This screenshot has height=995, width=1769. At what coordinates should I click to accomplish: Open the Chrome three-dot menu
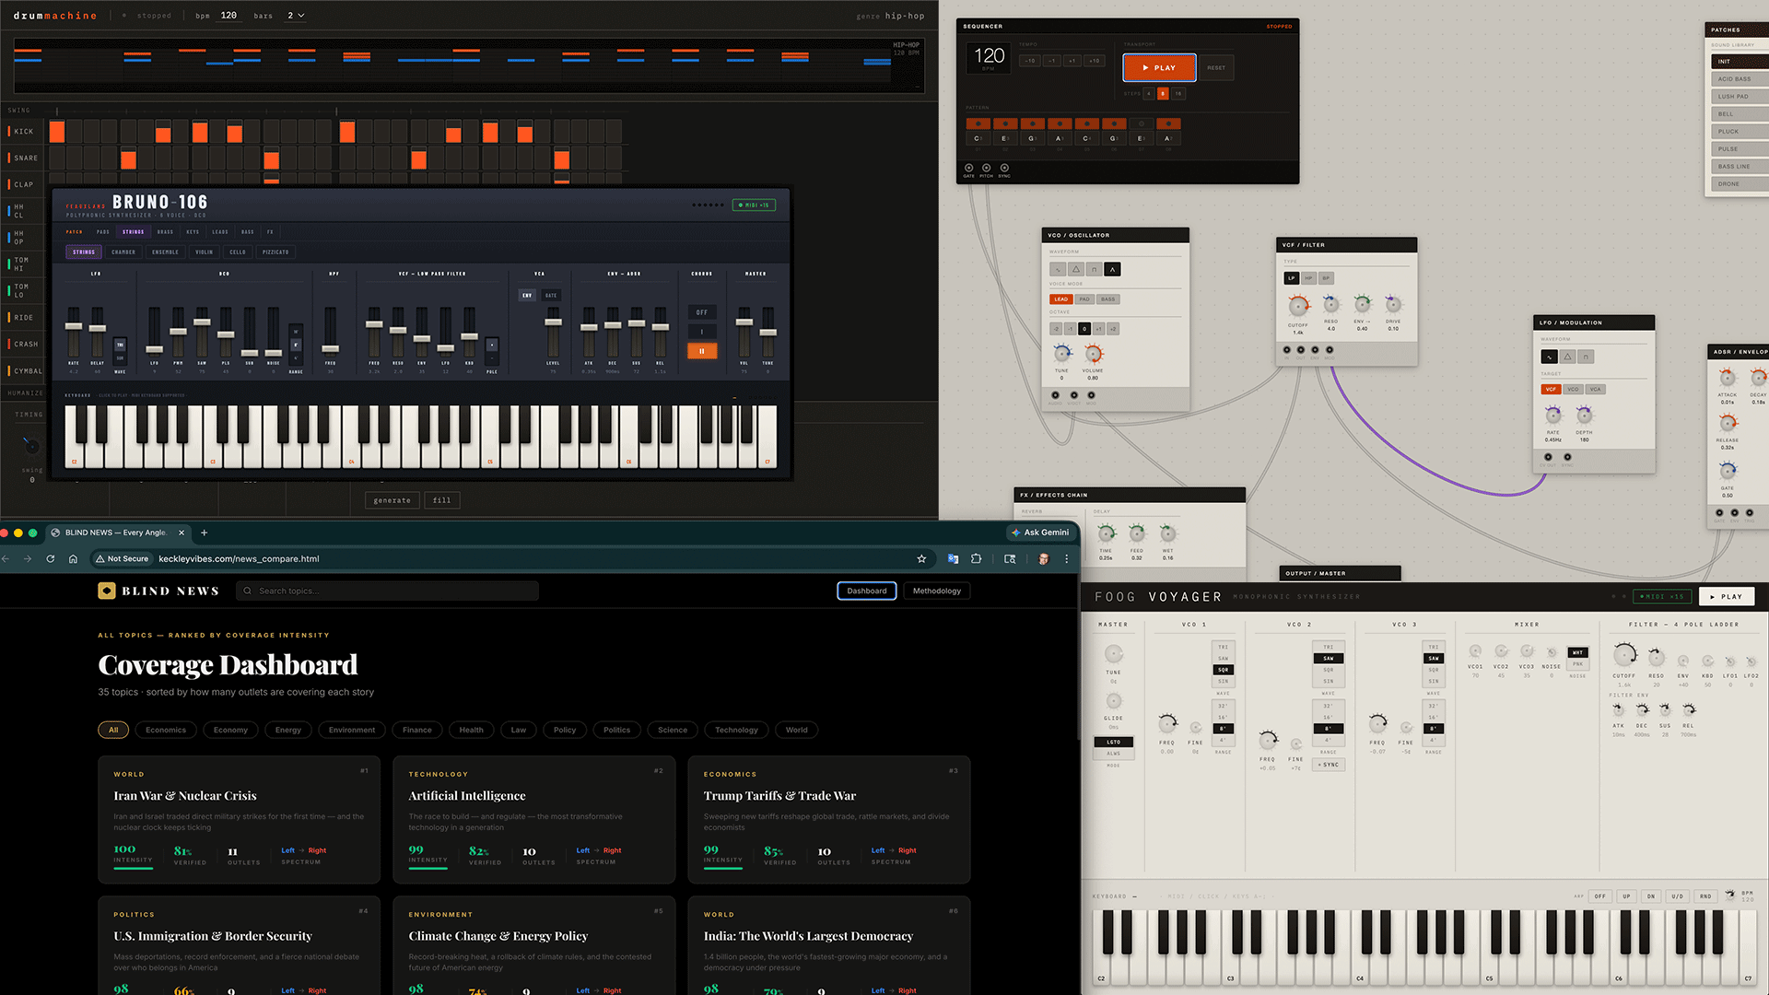1067,559
